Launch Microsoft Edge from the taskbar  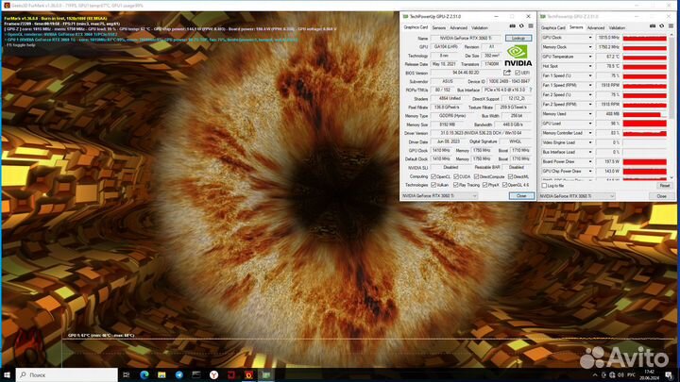point(144,374)
